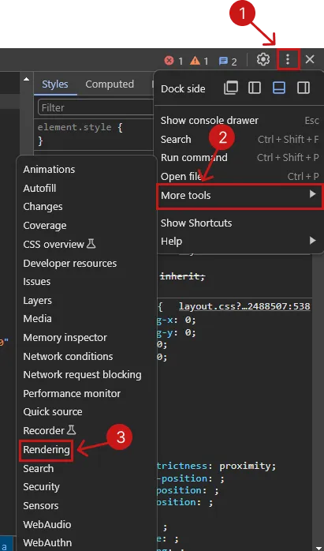Click the blue issues message icon
Viewport: 324px width, 551px height.
[x=223, y=61]
